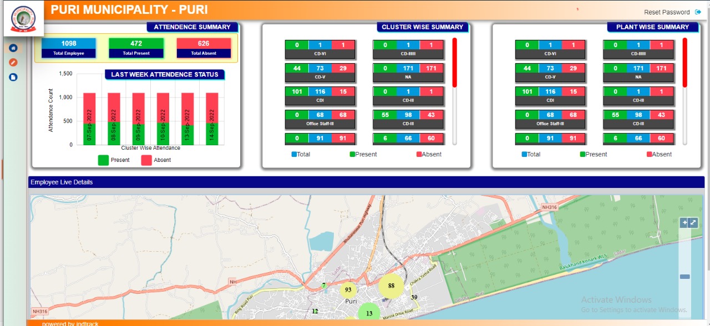
Task: Open Office Staff-III card in Plant Wise Summary
Action: [x=550, y=119]
